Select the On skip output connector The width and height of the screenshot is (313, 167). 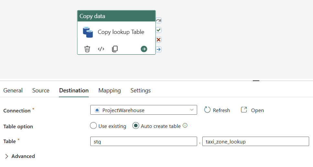[159, 20]
